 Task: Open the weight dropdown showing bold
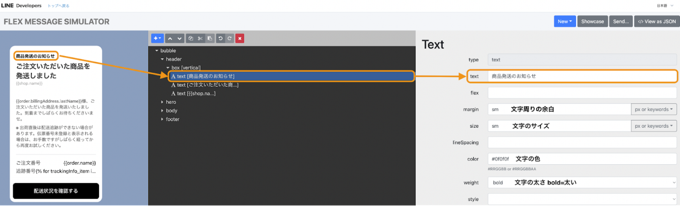point(582,183)
